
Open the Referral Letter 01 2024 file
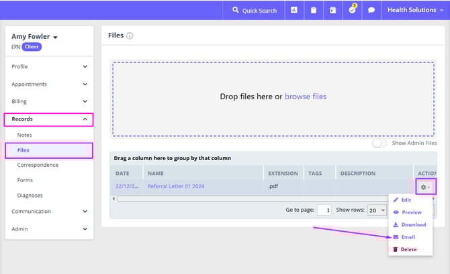176,186
